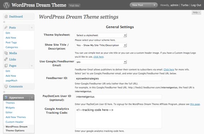The image size is (204, 134).
Task: Click the Appearance icon in sidebar
Action: click(x=6, y=97)
